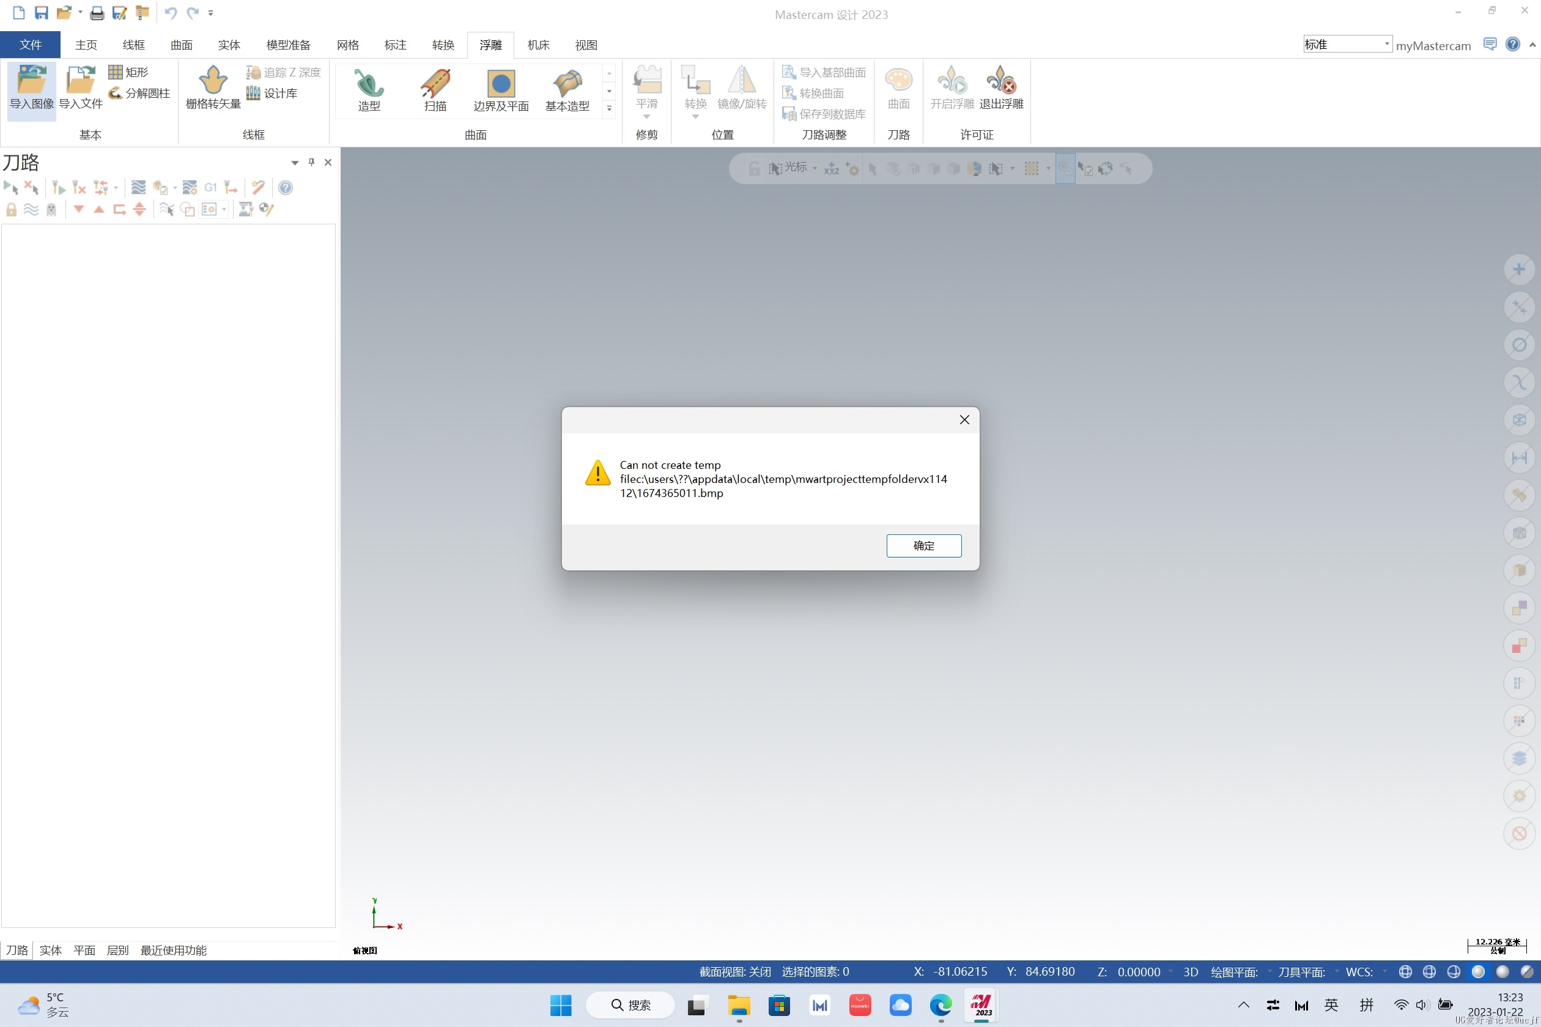Click the ribbon help question mark icon
This screenshot has width=1541, height=1027.
[x=1512, y=44]
